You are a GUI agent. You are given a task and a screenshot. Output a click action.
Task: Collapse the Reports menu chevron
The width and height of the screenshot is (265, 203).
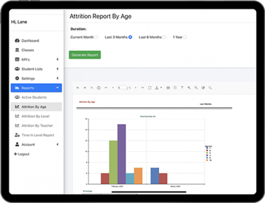[58, 88]
